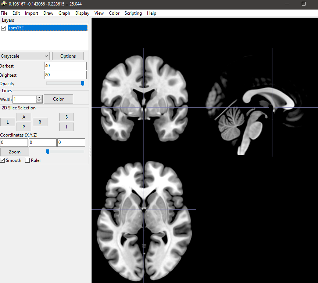Increase line width with the up arrow

[x=39, y=97]
